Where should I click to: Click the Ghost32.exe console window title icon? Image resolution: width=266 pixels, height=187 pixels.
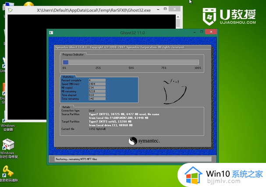point(10,10)
